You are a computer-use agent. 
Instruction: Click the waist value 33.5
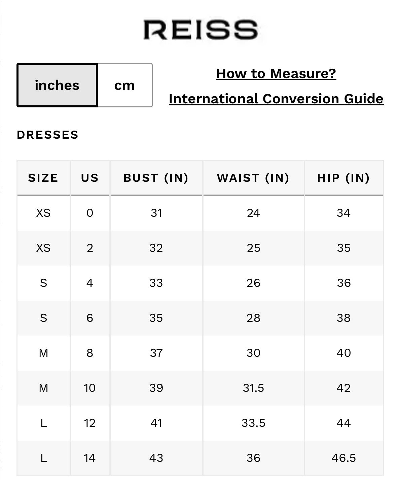point(253,423)
